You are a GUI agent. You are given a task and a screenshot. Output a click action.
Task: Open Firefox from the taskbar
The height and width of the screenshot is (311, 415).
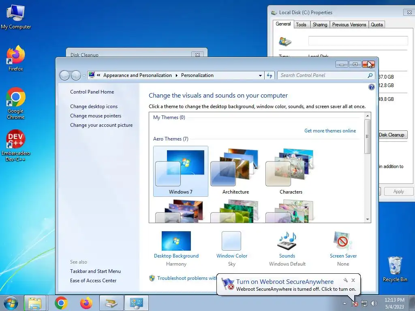click(86, 303)
